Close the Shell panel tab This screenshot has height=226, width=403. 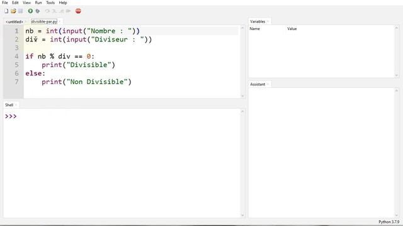click(16, 105)
